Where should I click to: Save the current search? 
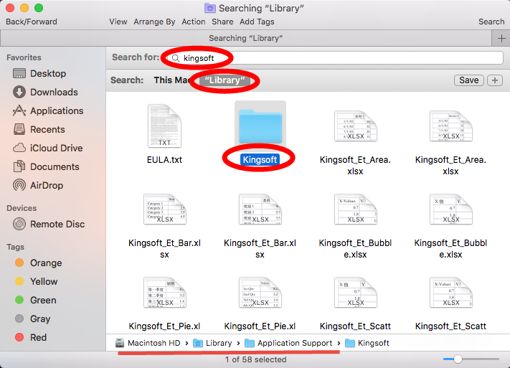tap(468, 80)
